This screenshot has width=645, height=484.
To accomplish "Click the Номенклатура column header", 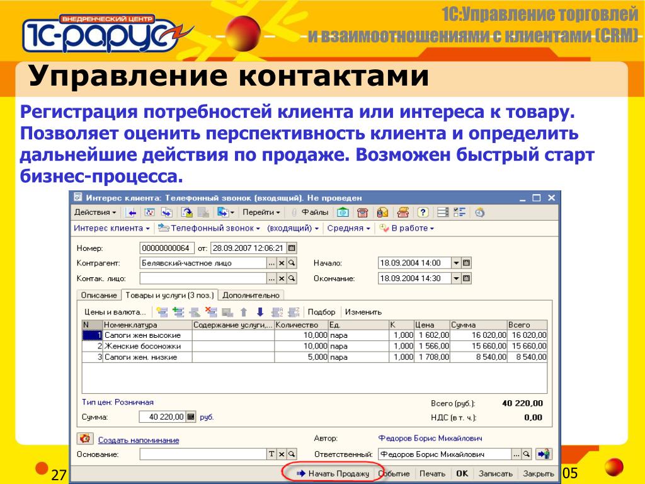I will click(x=147, y=325).
